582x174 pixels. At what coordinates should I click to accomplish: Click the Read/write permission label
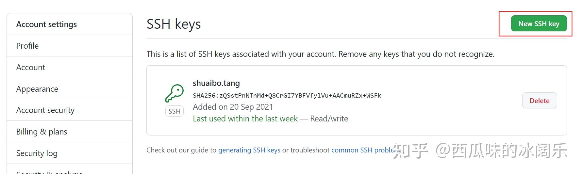(329, 119)
